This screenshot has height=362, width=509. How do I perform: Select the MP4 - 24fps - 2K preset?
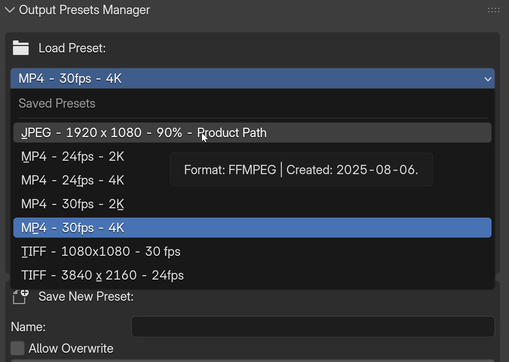coord(252,156)
